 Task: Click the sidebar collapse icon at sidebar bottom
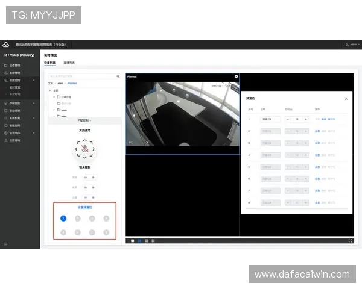coord(6,244)
